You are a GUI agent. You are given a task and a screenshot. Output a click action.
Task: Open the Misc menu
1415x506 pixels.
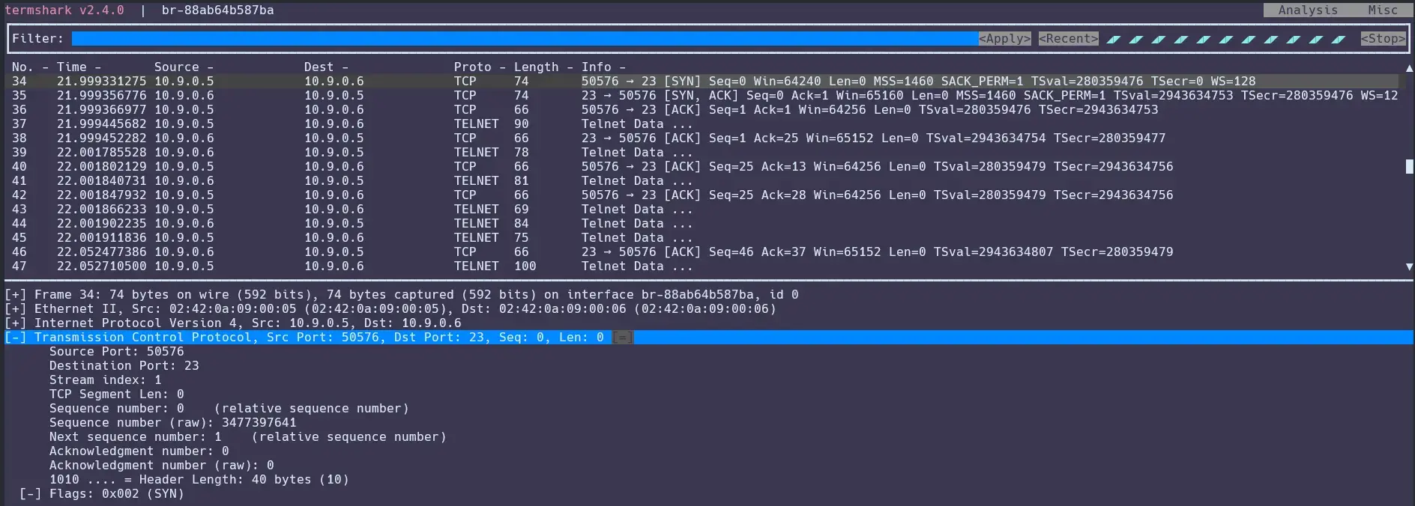tap(1383, 10)
